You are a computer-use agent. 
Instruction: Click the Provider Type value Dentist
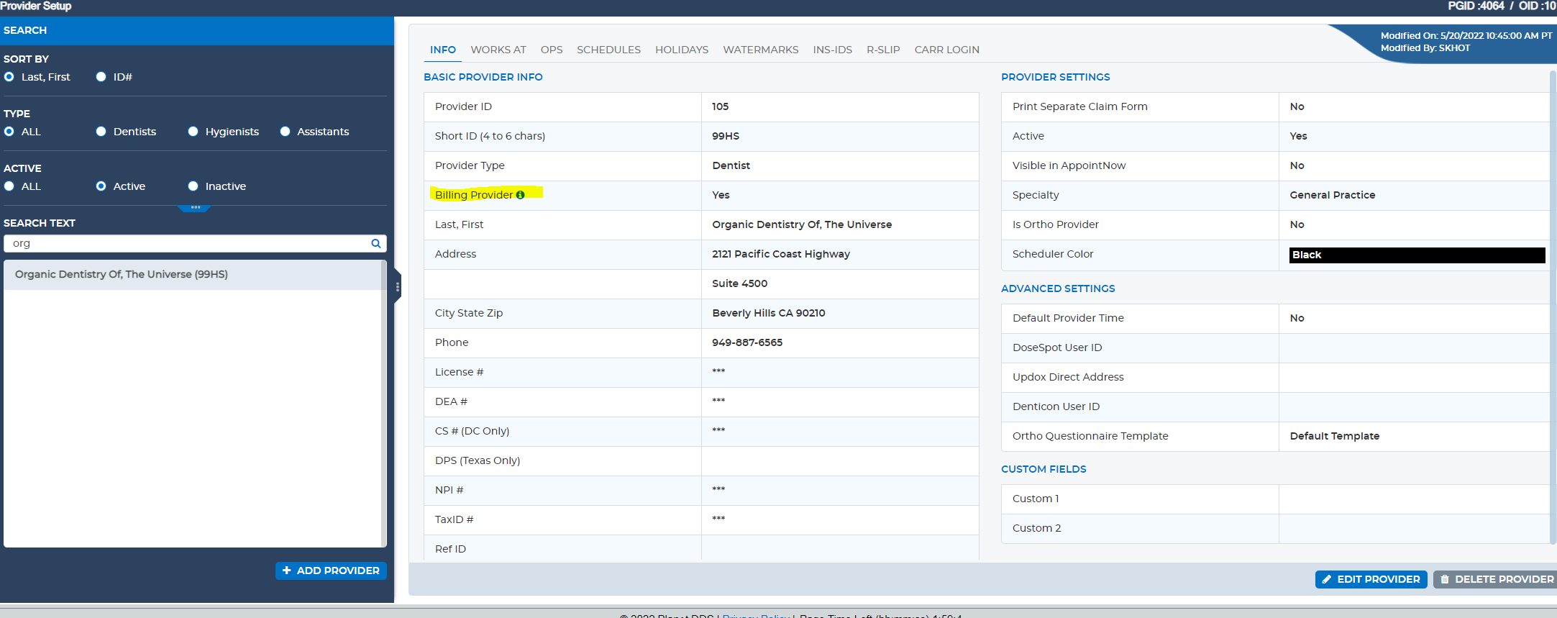pyautogui.click(x=731, y=165)
